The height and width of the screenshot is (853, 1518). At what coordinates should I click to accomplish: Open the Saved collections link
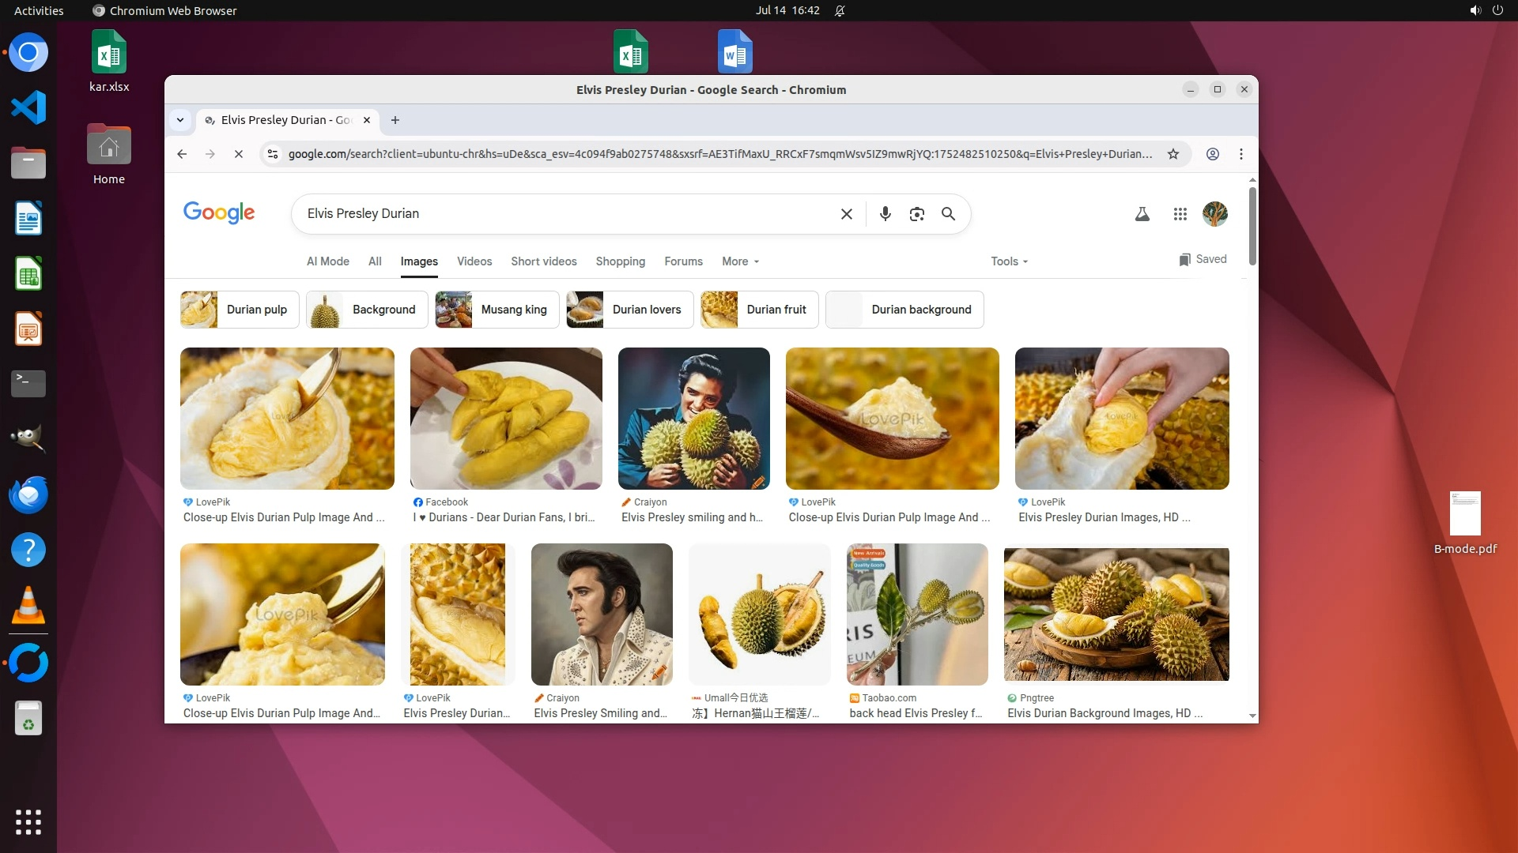click(1203, 259)
